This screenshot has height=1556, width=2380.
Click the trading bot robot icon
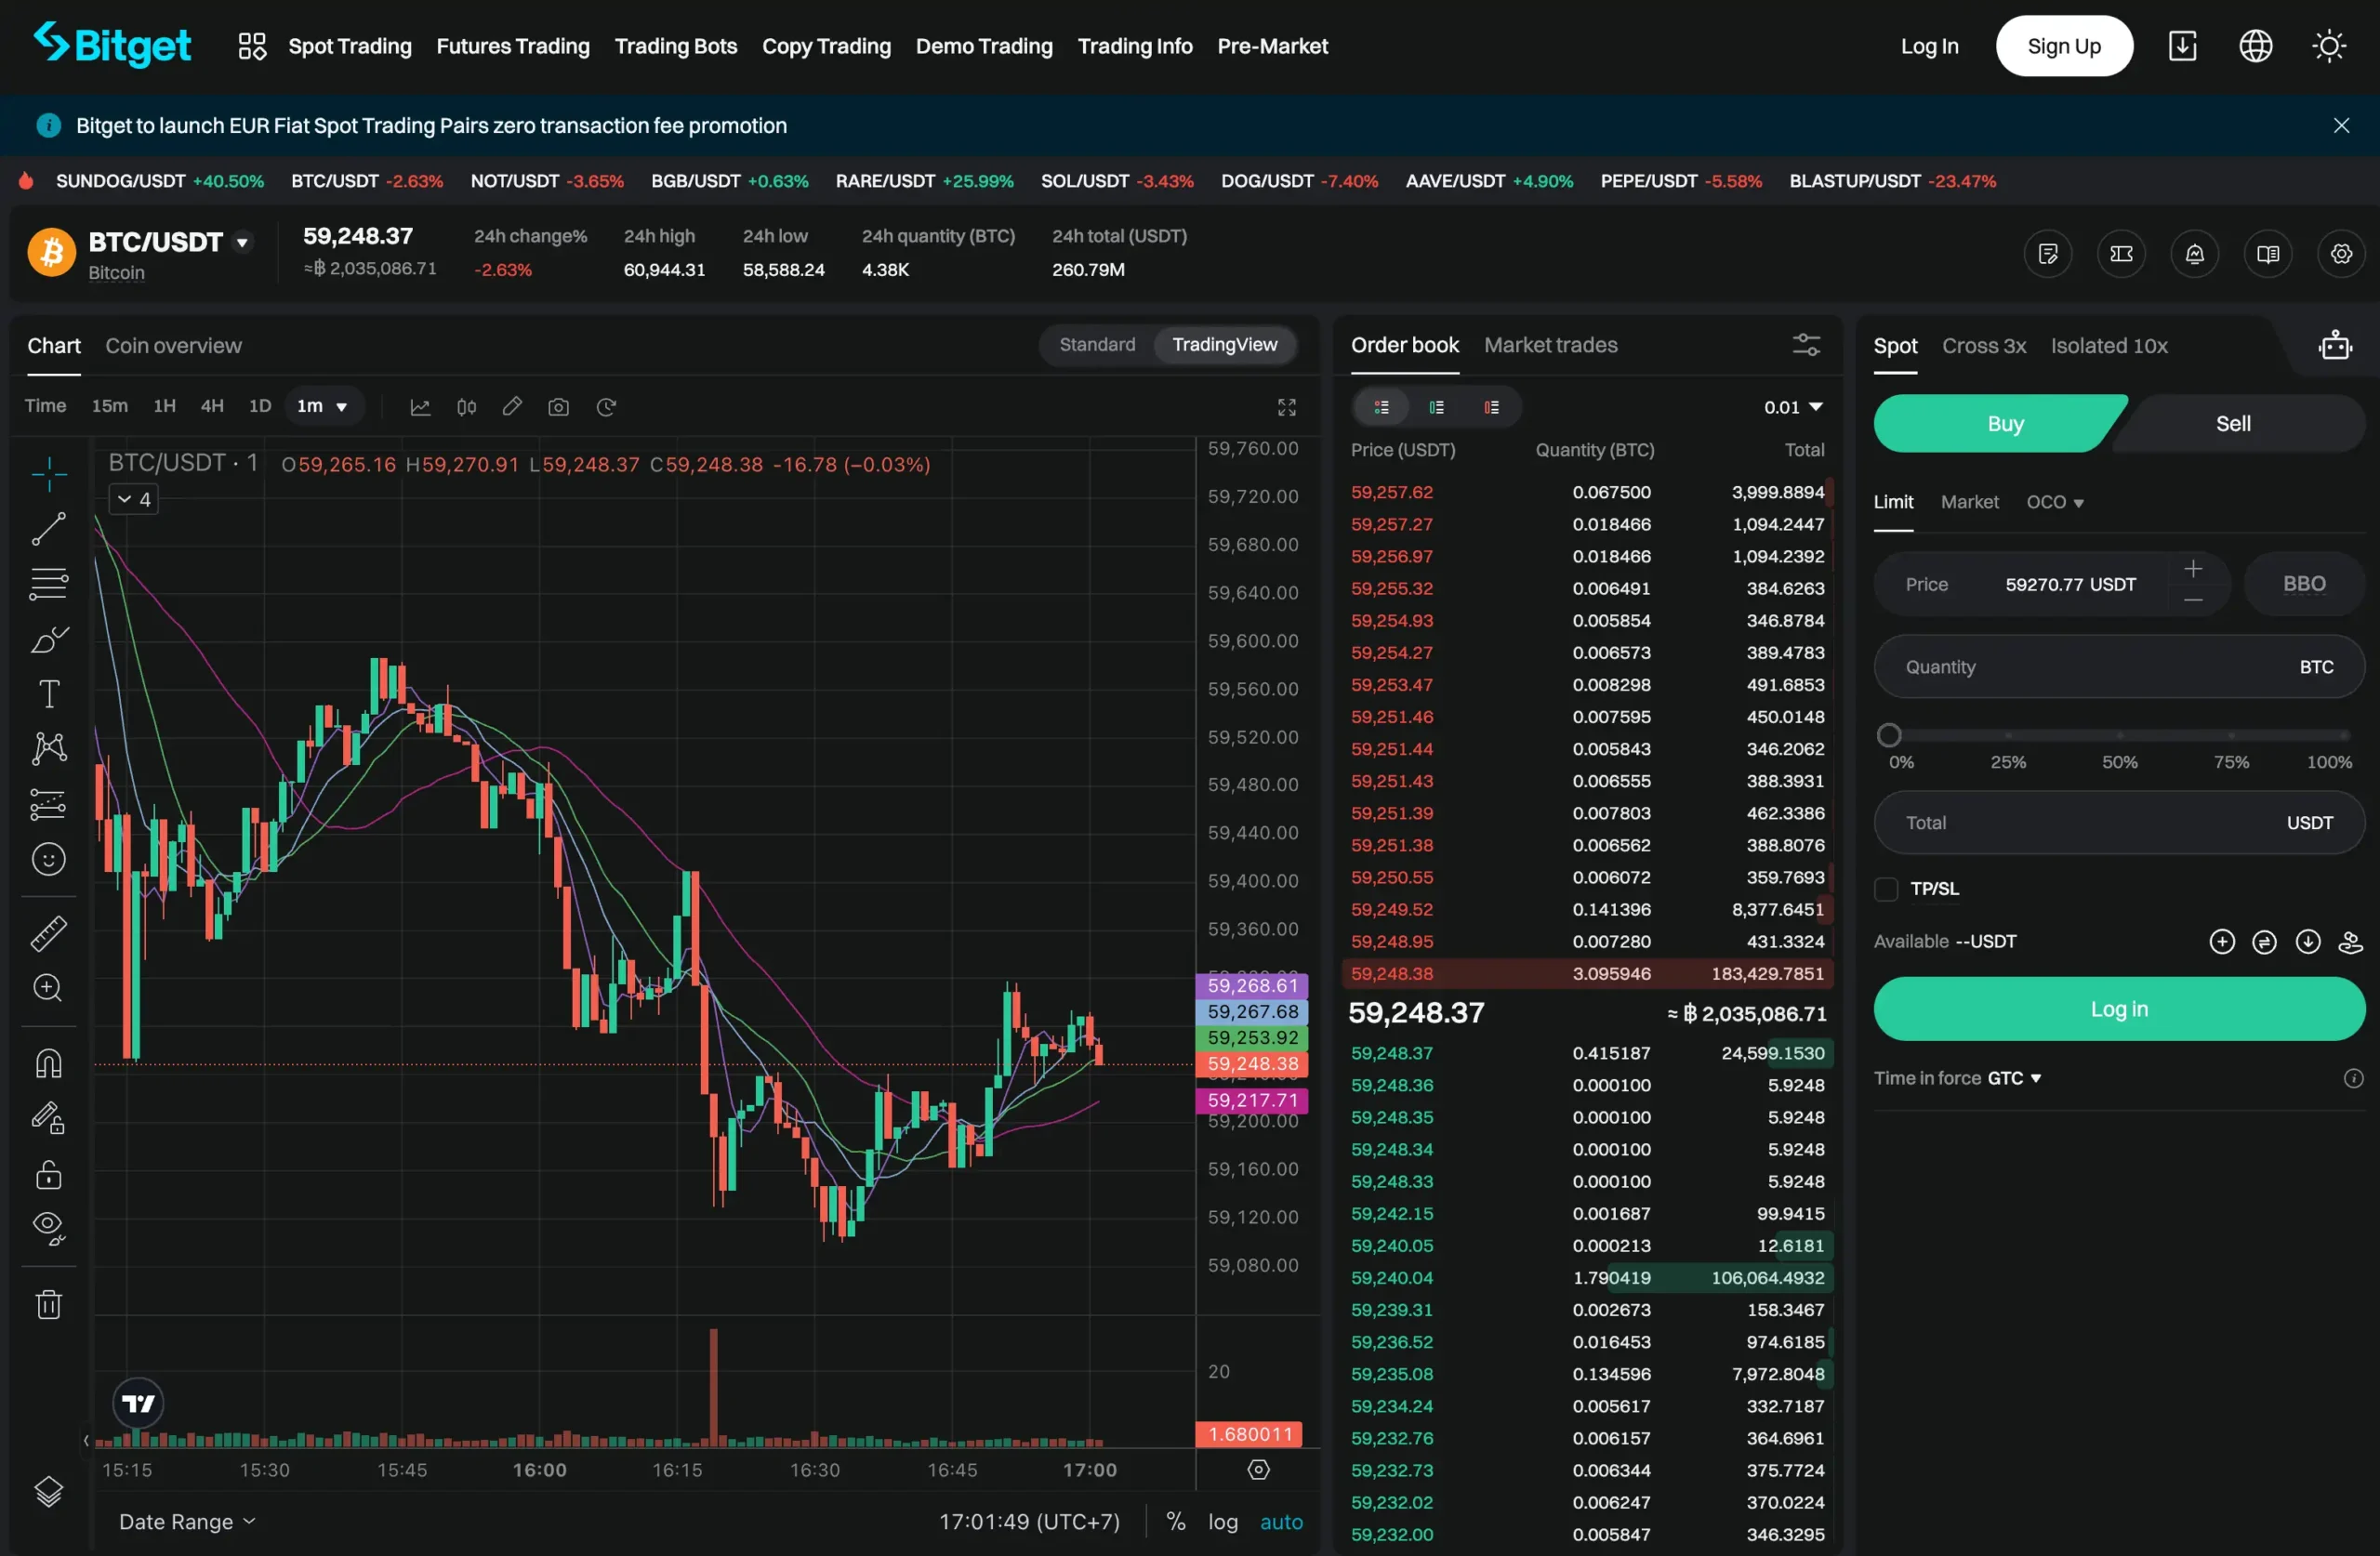point(2334,346)
